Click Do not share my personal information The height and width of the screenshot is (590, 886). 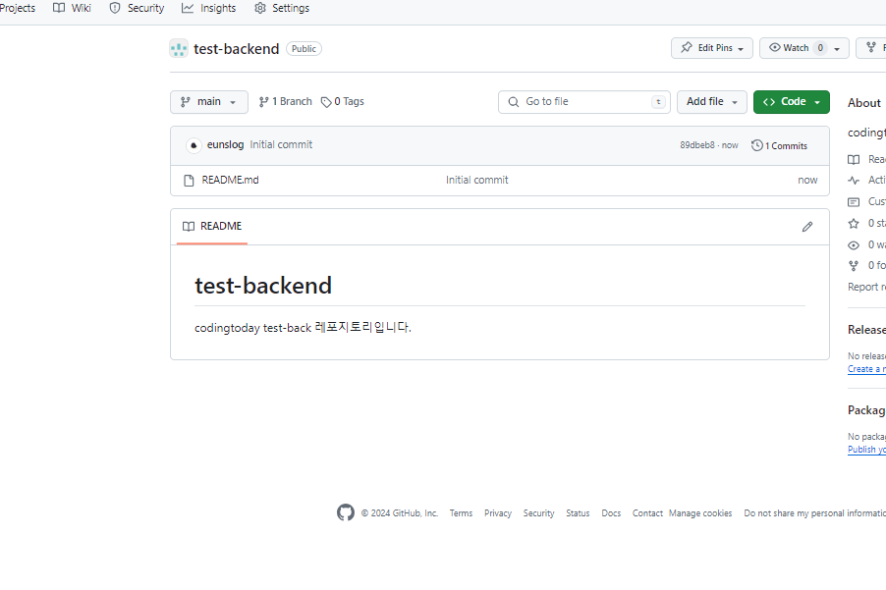[x=815, y=513]
